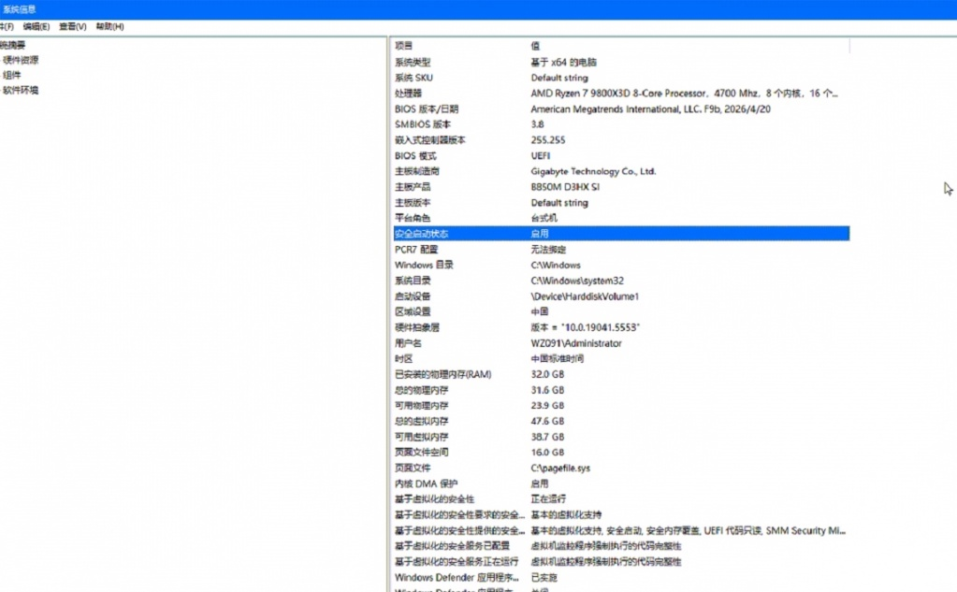The height and width of the screenshot is (592, 957).
Task: Select 组件 in the left tree
Action: (x=12, y=75)
